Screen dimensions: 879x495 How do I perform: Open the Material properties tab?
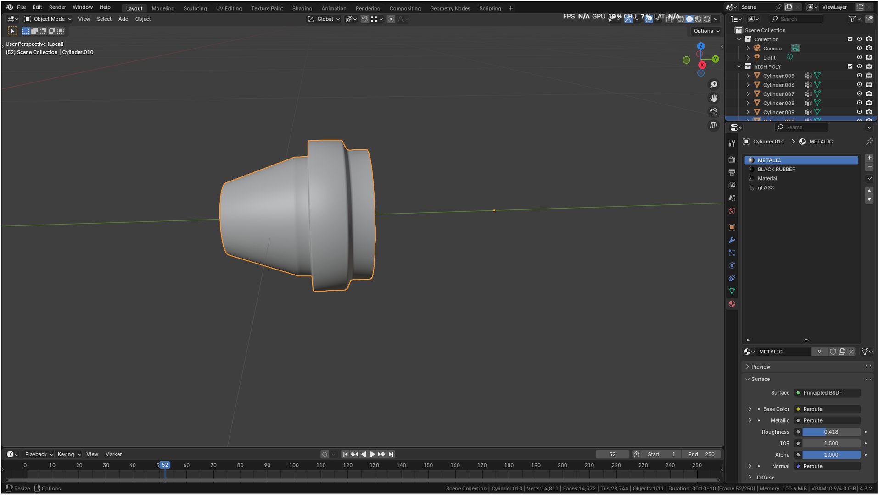pos(732,304)
